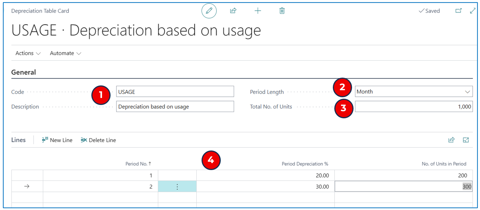The width and height of the screenshot is (480, 210).
Task: Click the Description input field
Action: click(x=175, y=106)
